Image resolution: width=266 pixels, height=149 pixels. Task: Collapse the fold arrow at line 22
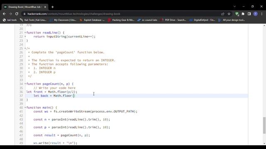[25, 36]
